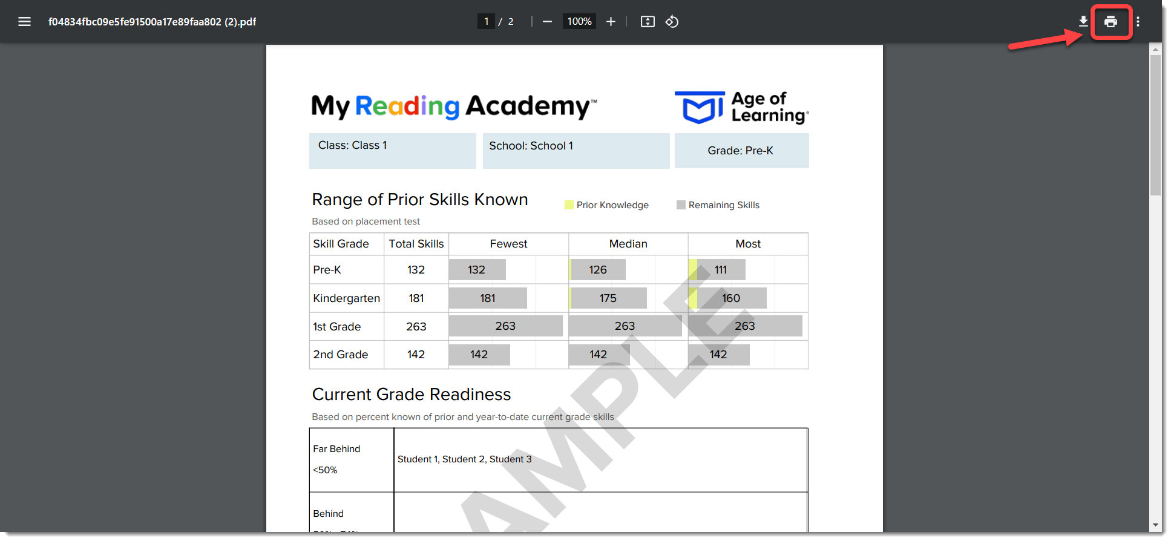Click the My Reading Academy logo

click(x=454, y=107)
